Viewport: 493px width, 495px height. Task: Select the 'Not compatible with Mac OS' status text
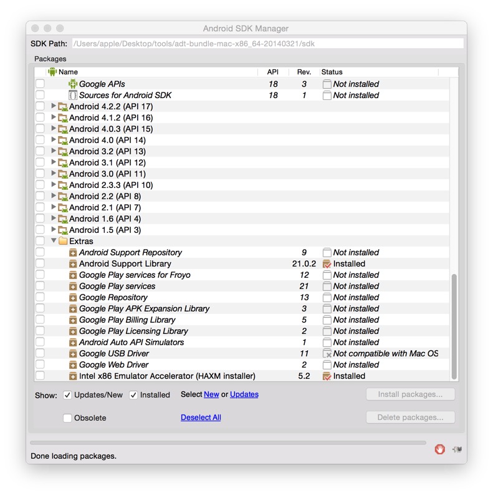click(386, 353)
